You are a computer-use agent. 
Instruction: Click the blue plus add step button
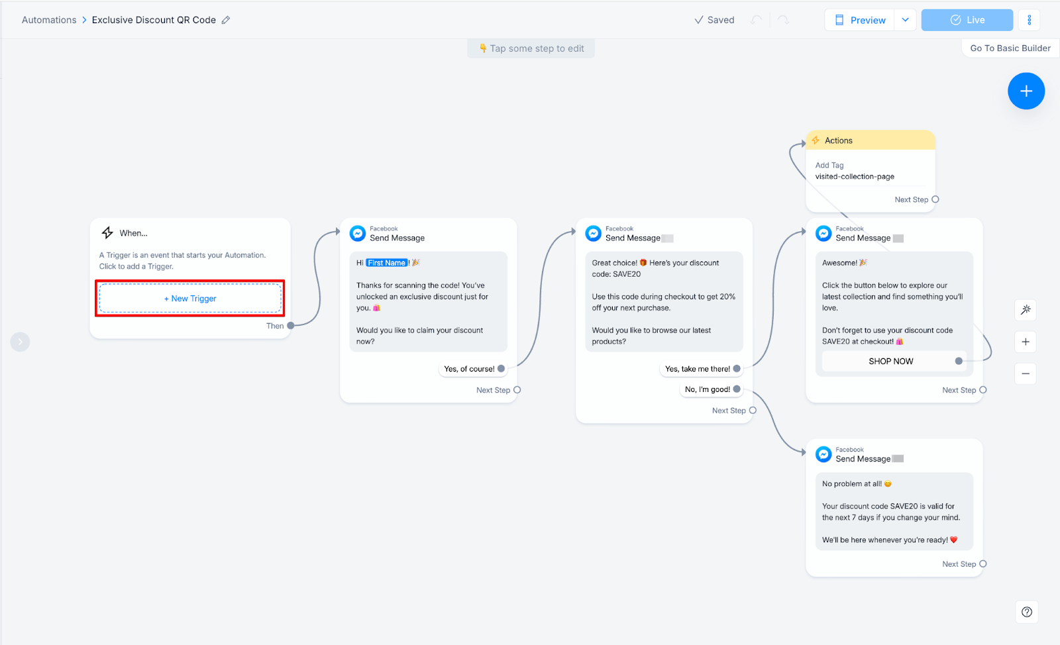[x=1026, y=91]
